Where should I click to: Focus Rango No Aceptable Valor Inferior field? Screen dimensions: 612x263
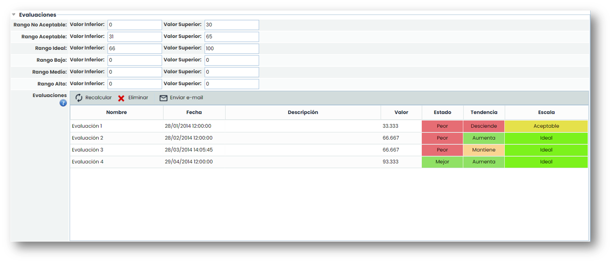(x=134, y=25)
